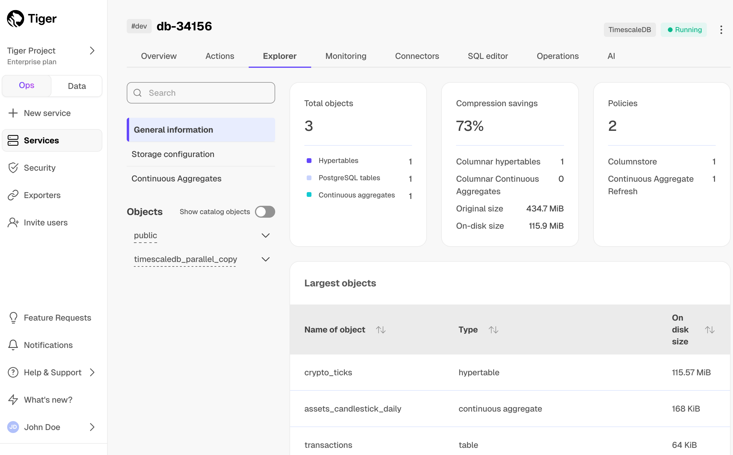The height and width of the screenshot is (455, 733).
Task: Switch to the Monitoring tab
Action: [346, 56]
